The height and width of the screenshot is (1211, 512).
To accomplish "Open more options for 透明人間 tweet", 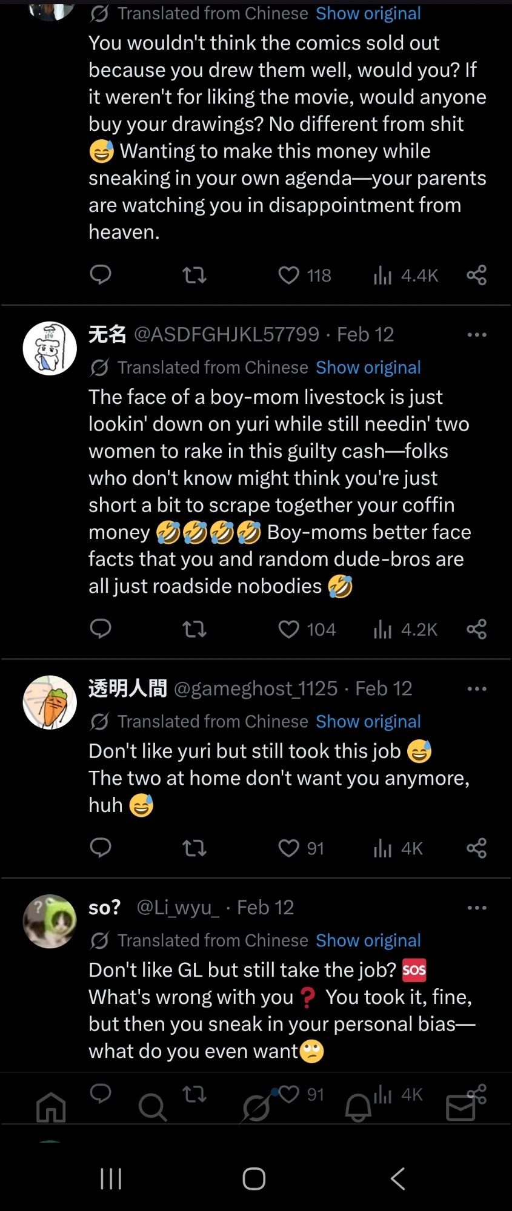I will pyautogui.click(x=477, y=689).
